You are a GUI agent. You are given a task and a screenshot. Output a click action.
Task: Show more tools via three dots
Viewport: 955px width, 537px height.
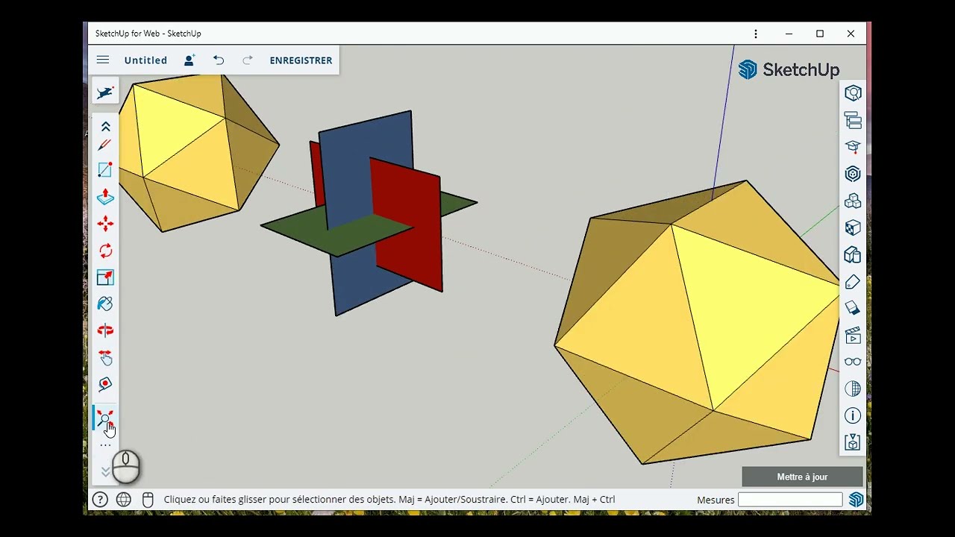105,445
